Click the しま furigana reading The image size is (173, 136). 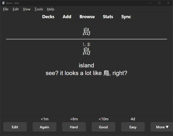pyautogui.click(x=86, y=45)
